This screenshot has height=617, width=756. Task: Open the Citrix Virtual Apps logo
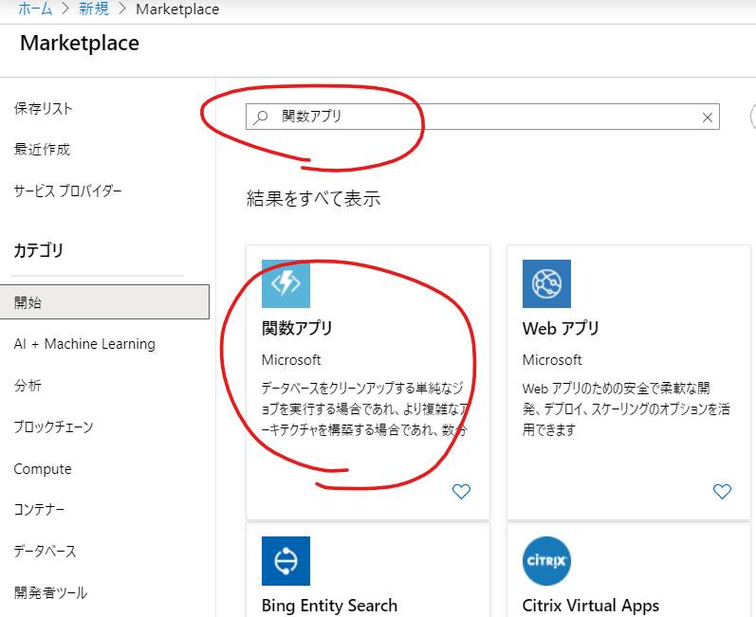[546, 561]
